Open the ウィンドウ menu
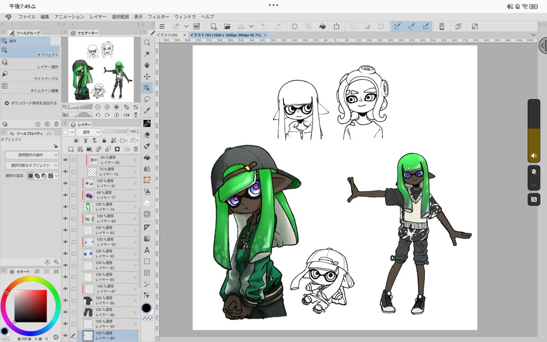The image size is (547, 342). [185, 16]
